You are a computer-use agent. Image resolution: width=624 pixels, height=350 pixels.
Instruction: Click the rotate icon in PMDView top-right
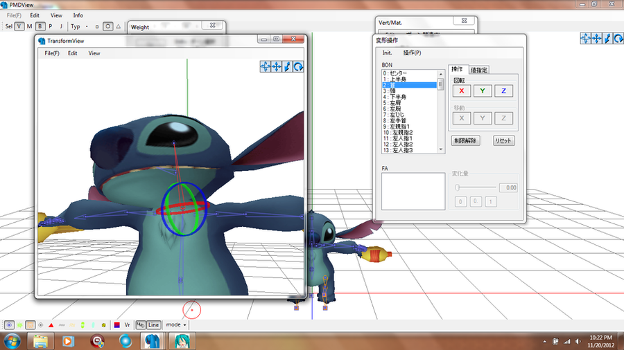pos(618,39)
